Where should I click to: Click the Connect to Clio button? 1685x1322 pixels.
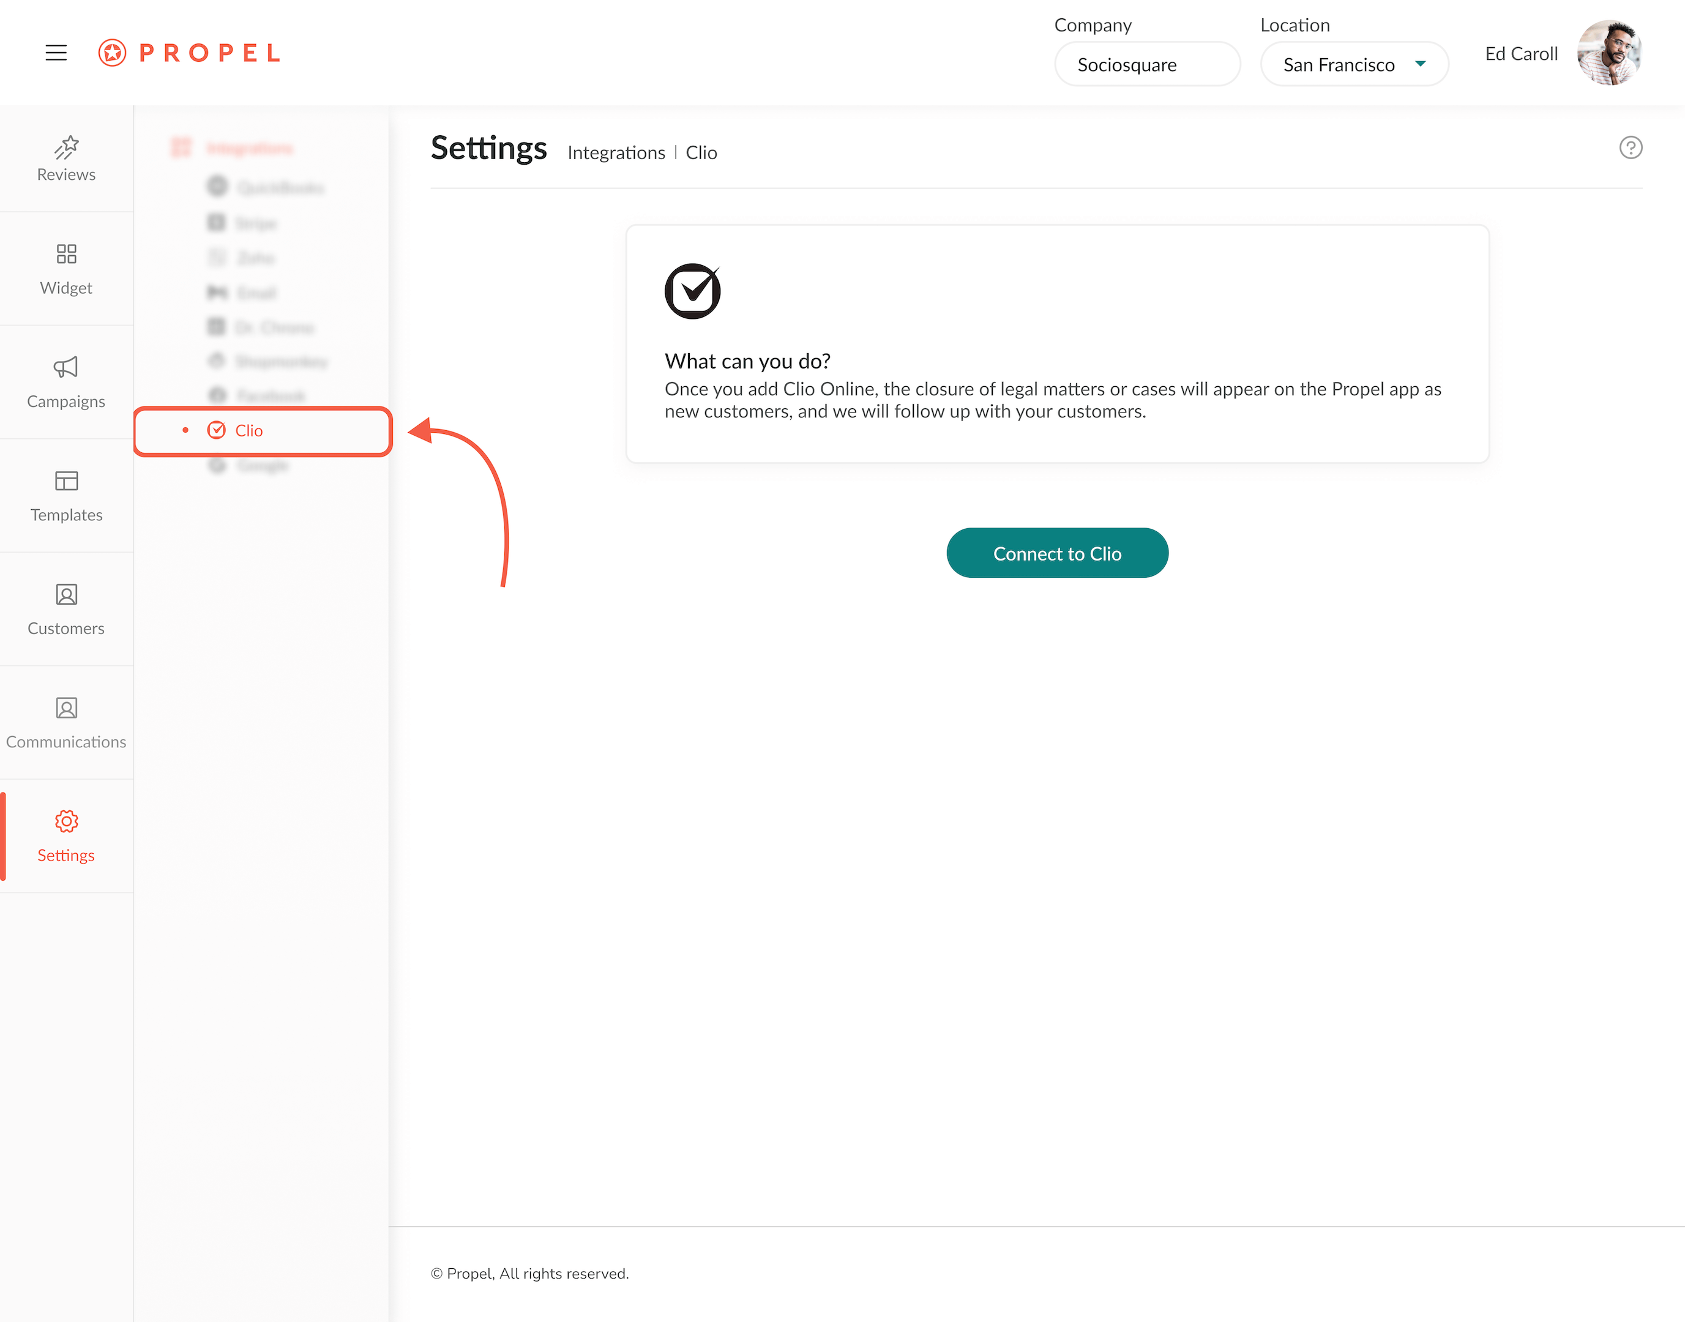(1057, 553)
